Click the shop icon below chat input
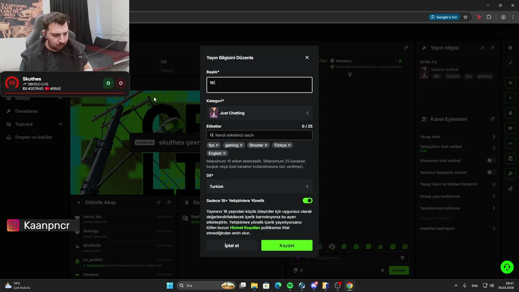 coord(296,270)
